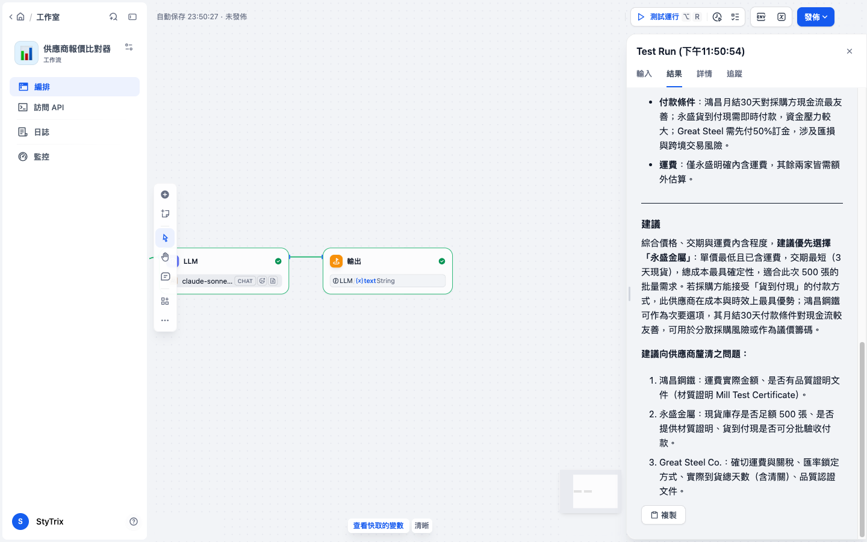The image size is (867, 542).
Task: Open the global variables x icon
Action: pyautogui.click(x=782, y=17)
